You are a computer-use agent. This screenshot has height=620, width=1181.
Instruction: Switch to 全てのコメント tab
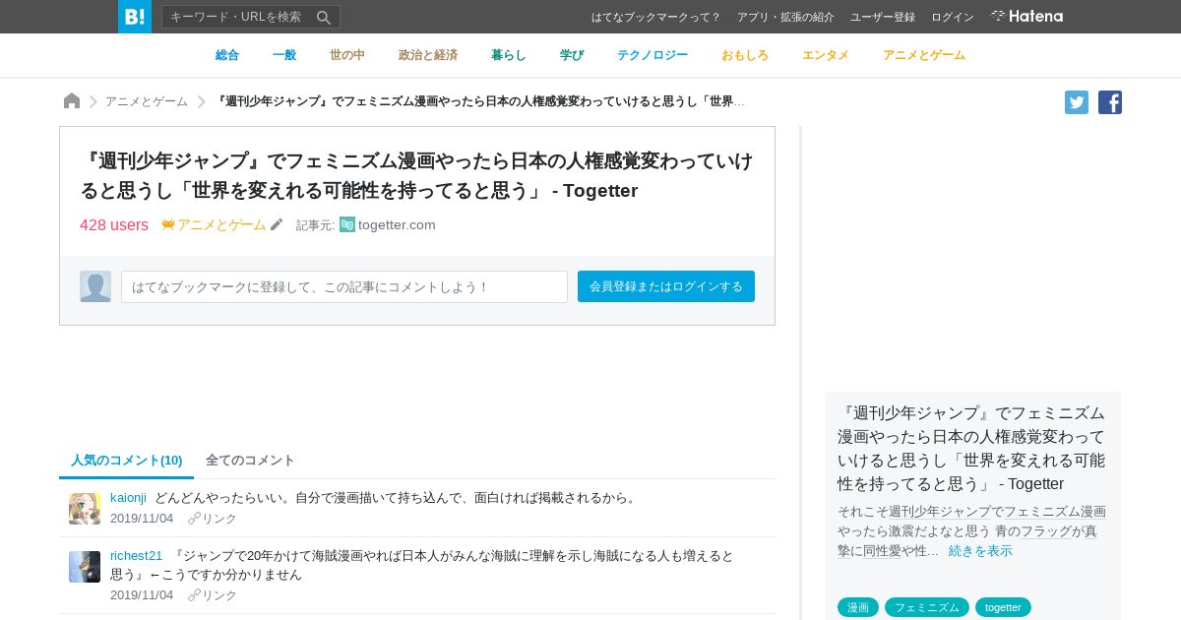click(x=250, y=460)
